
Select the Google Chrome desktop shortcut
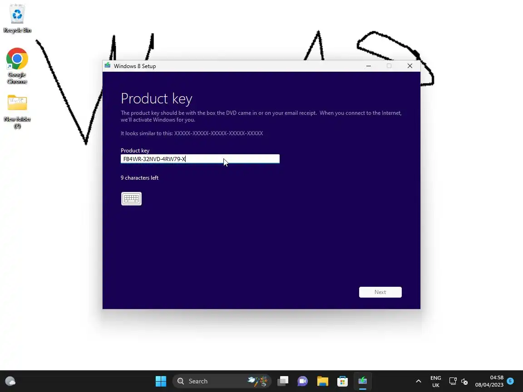pyautogui.click(x=17, y=66)
